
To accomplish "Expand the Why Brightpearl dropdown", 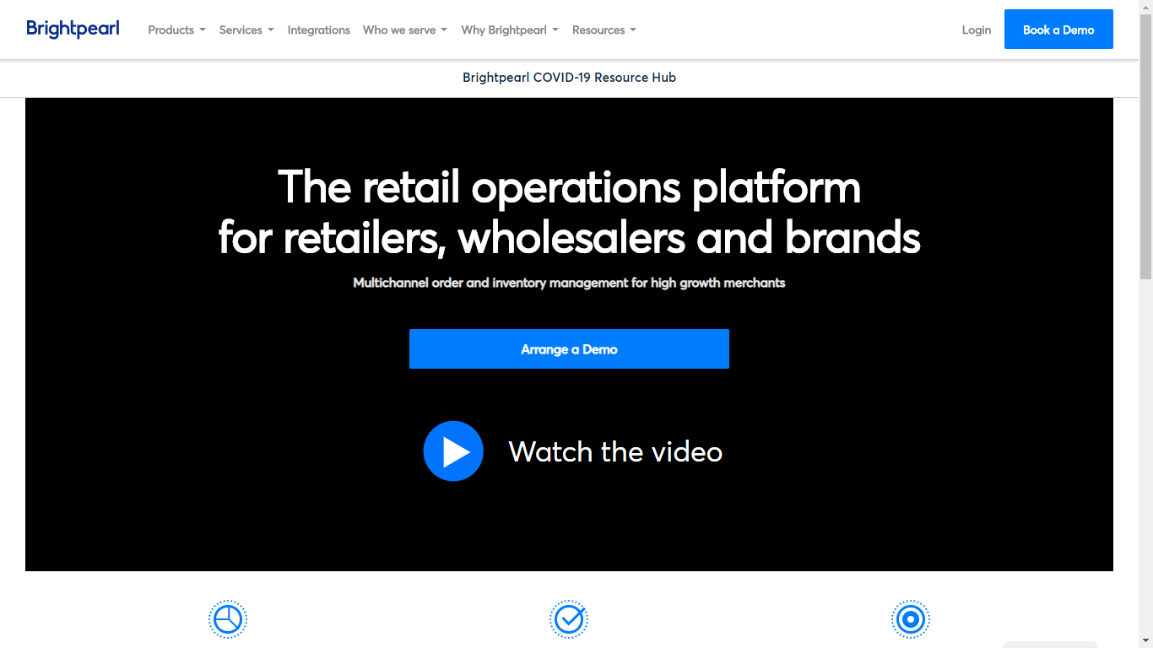I will [x=510, y=30].
